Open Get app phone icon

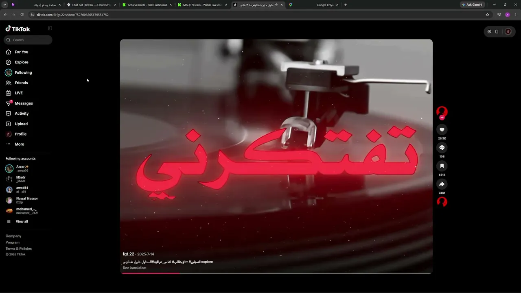(497, 32)
